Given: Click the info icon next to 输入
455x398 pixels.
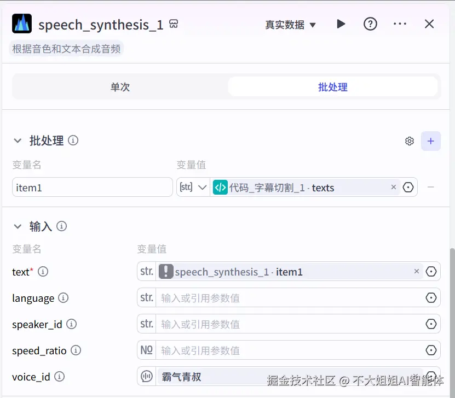Looking at the screenshot, I should pos(61,226).
